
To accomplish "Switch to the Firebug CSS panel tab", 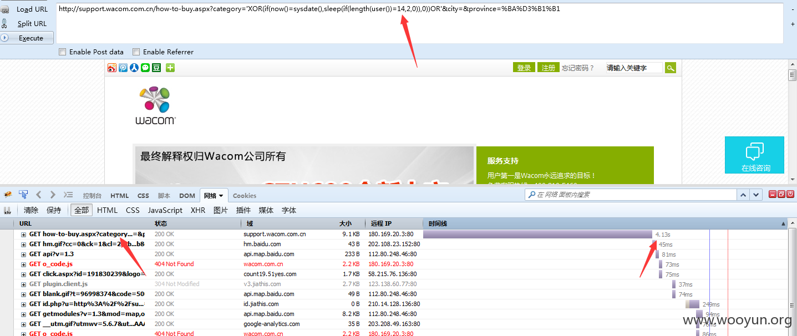I will pos(143,195).
